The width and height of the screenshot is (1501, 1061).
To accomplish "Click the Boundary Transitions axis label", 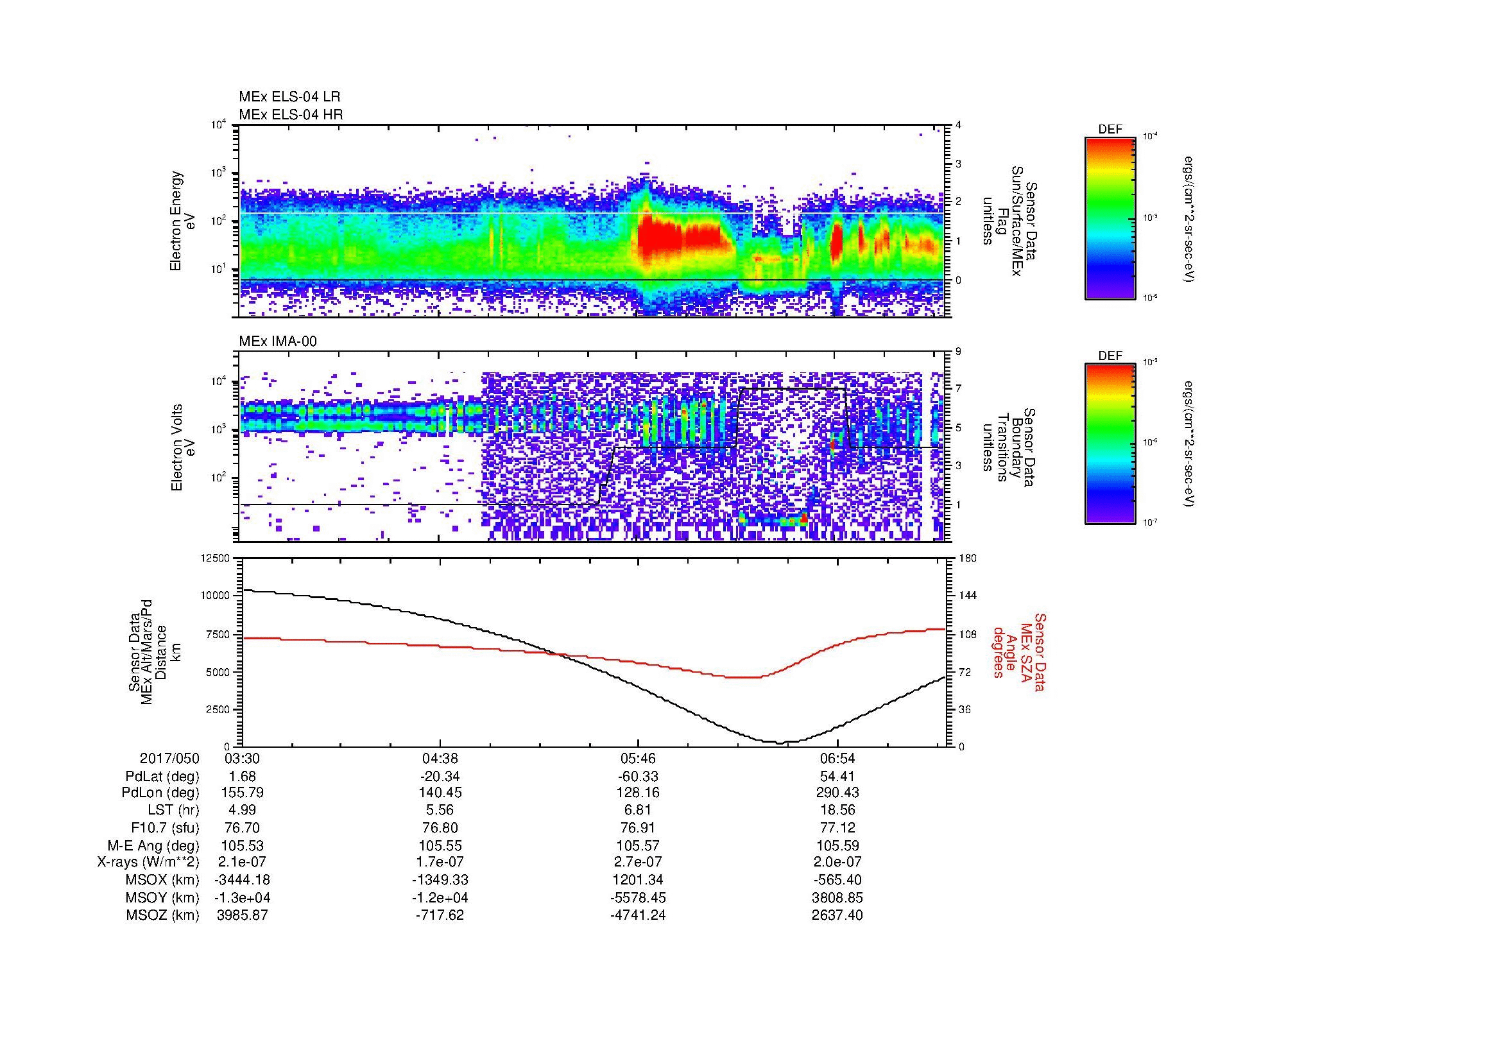I will click(x=1010, y=447).
